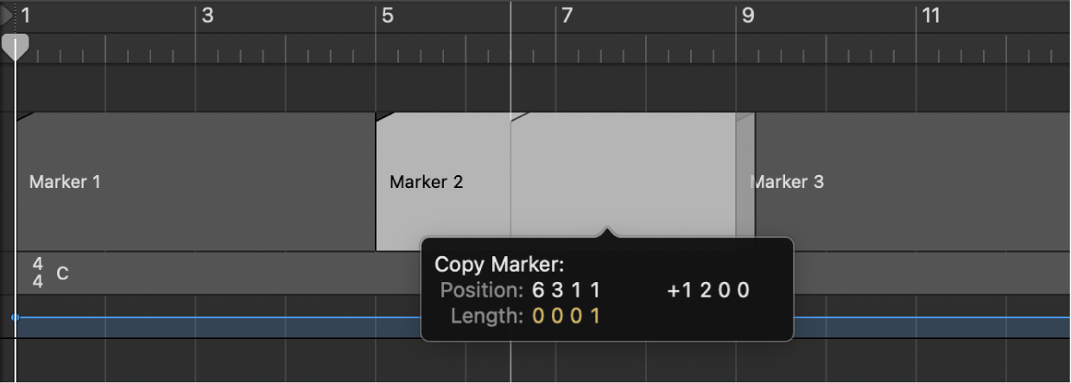Viewport: 1071px width, 383px height.
Task: Click the automation point at the blue line start
Action: click(15, 317)
